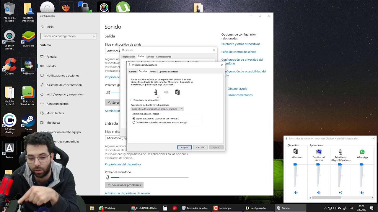Image resolution: width=378 pixels, height=212 pixels.
Task: Open Propiedades del dispositivo link under Entrada
Action: [x=123, y=164]
